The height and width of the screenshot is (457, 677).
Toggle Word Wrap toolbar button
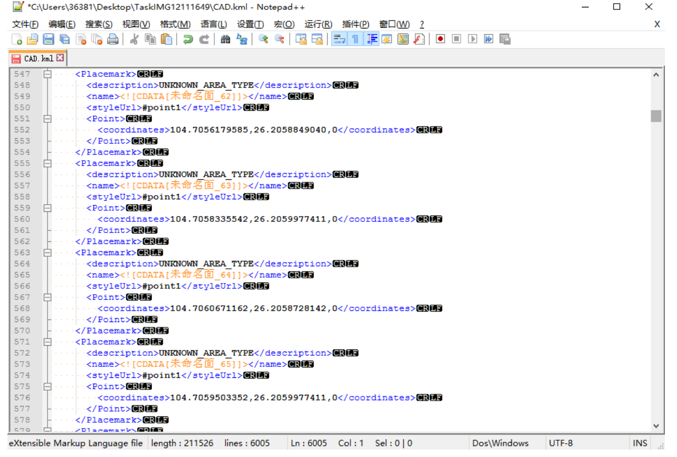point(339,39)
